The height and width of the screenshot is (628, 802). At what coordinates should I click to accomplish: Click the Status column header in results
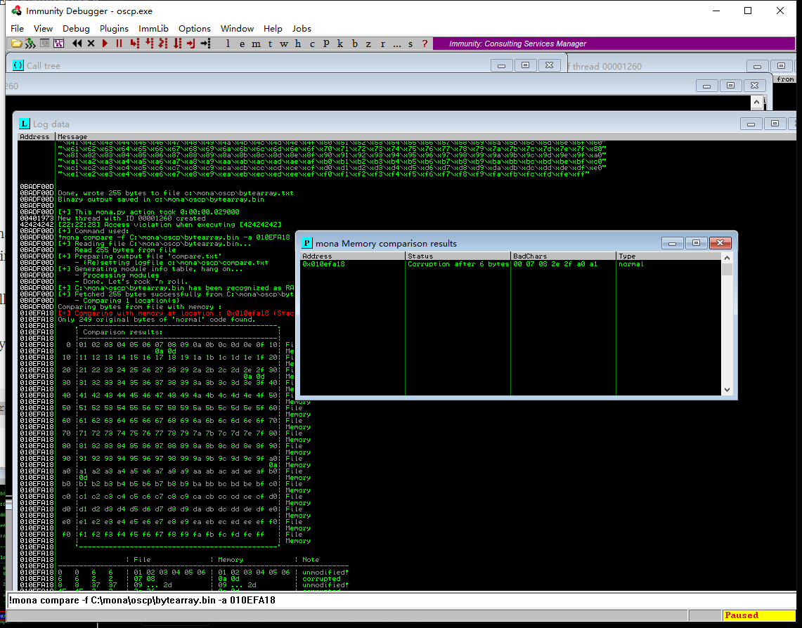click(x=458, y=256)
